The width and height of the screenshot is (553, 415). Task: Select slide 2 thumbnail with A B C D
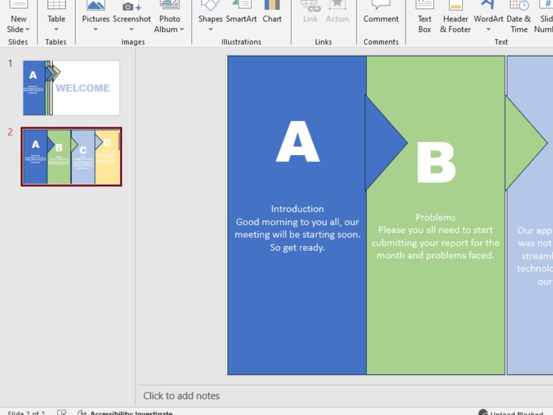tap(71, 157)
